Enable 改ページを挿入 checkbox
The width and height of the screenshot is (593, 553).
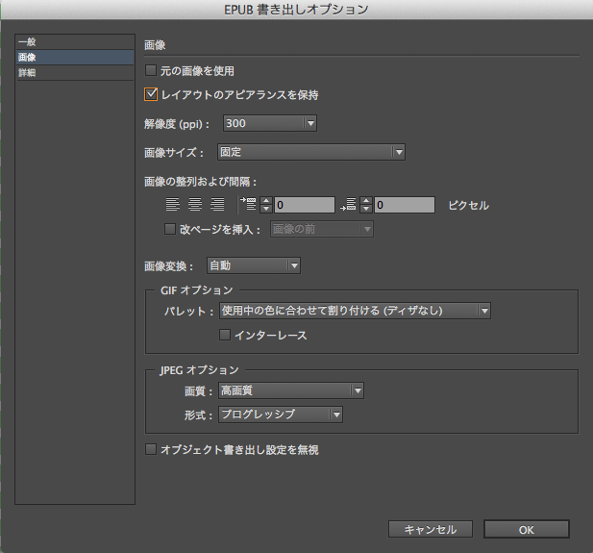point(170,229)
